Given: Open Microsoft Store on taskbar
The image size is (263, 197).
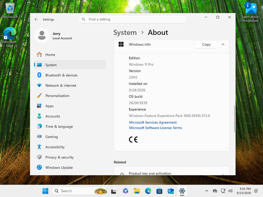Looking at the screenshot, I should click(159, 191).
